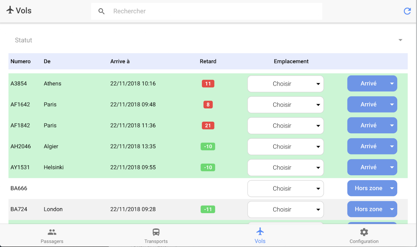Click the red delay badge 8
The image size is (417, 247).
pyautogui.click(x=208, y=105)
